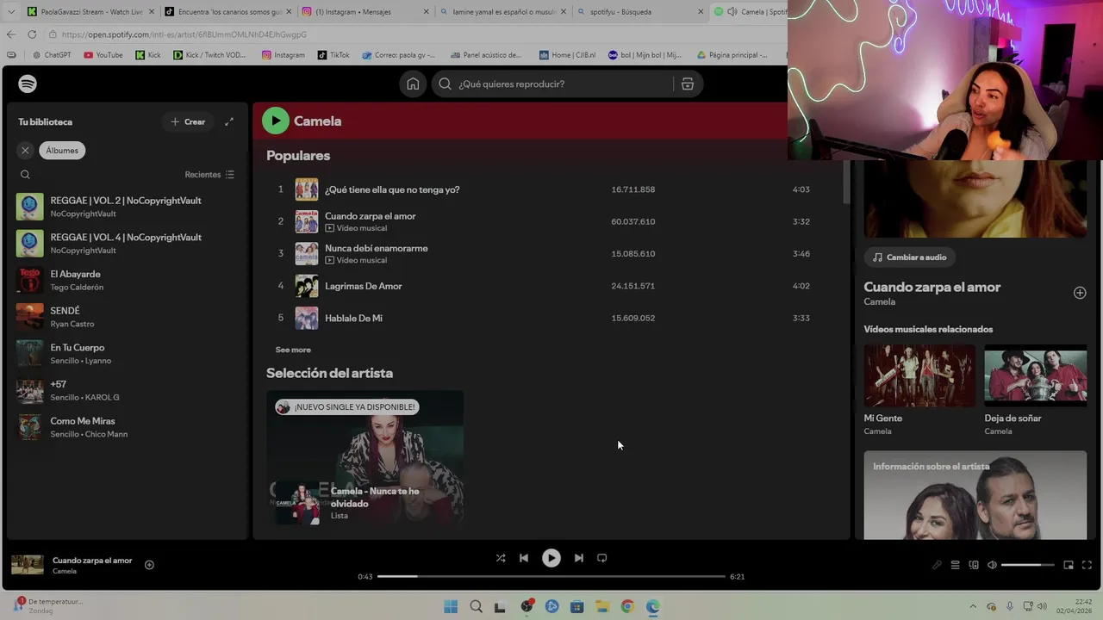Adjust the Spotify volume slider
The height and width of the screenshot is (620, 1103).
tap(1028, 565)
